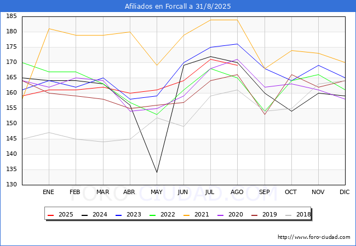The width and height of the screenshot is (356, 246).
Task: Click the SEP month axis label
Action: [x=264, y=192]
